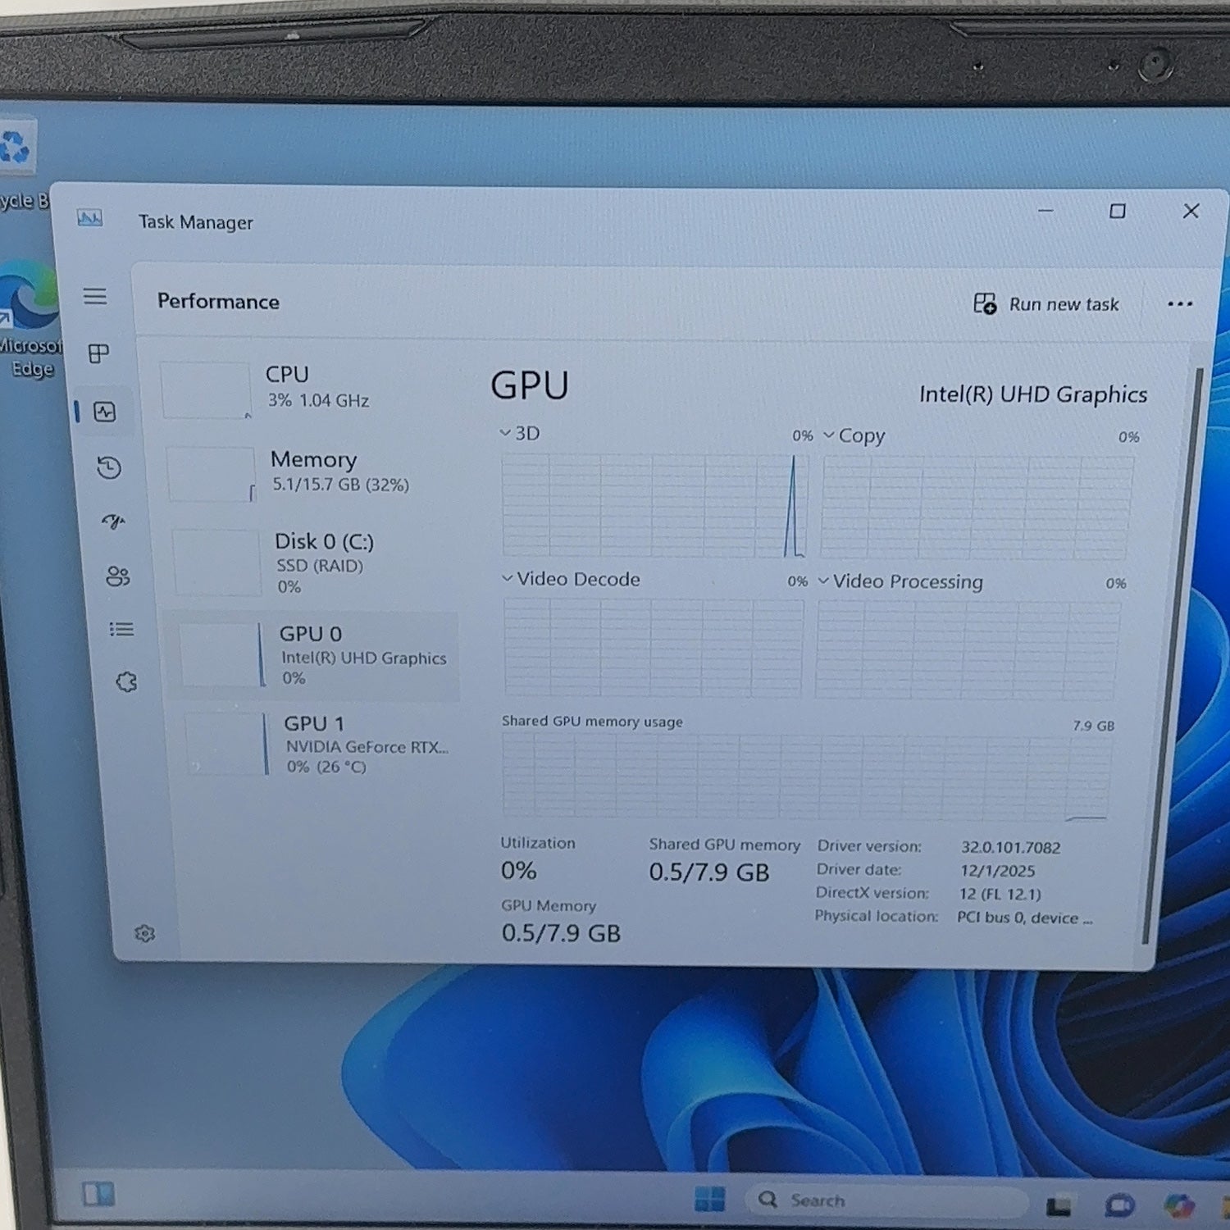This screenshot has height=1230, width=1230.
Task: Click the 7.9 GB graph maximum label
Action: pyautogui.click(x=1093, y=726)
